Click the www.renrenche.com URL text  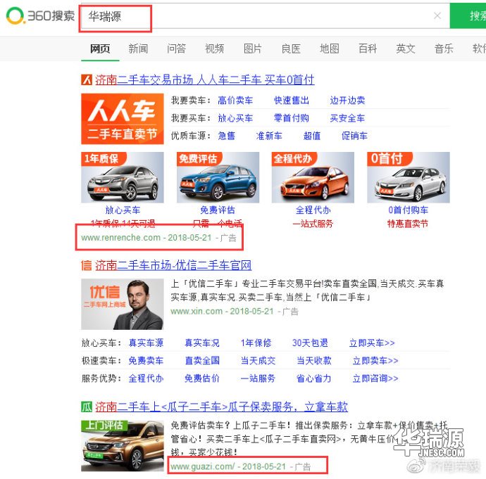(x=121, y=238)
